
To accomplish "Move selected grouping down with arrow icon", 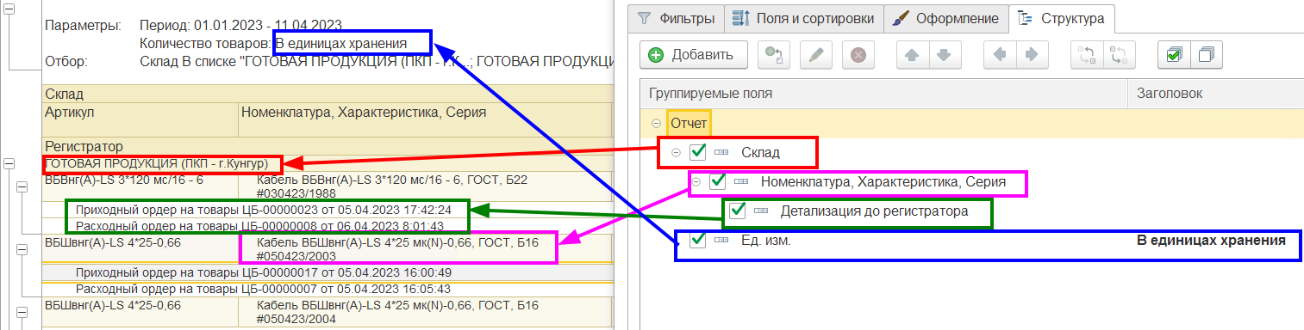I will pyautogui.click(x=944, y=55).
